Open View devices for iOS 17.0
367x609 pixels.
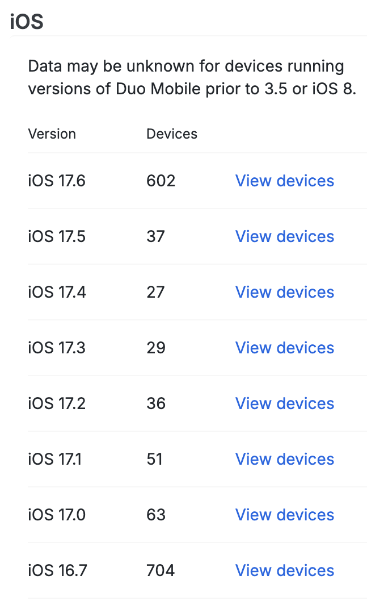284,515
